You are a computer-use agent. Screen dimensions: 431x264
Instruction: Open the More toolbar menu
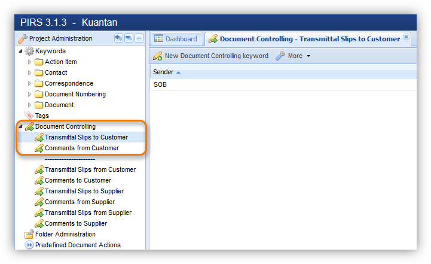point(293,56)
